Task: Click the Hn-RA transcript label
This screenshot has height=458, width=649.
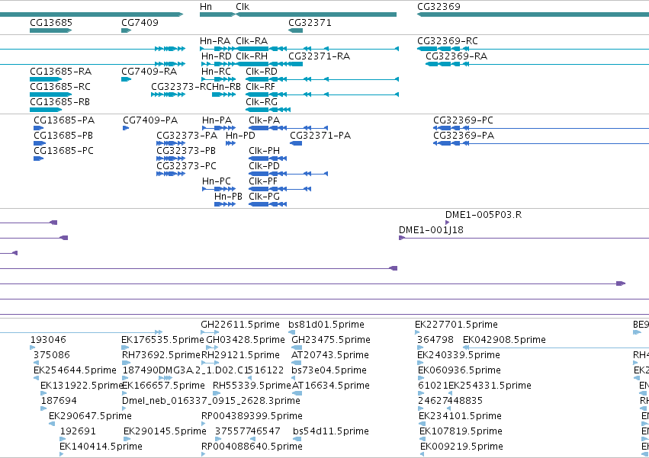Action: coord(215,41)
